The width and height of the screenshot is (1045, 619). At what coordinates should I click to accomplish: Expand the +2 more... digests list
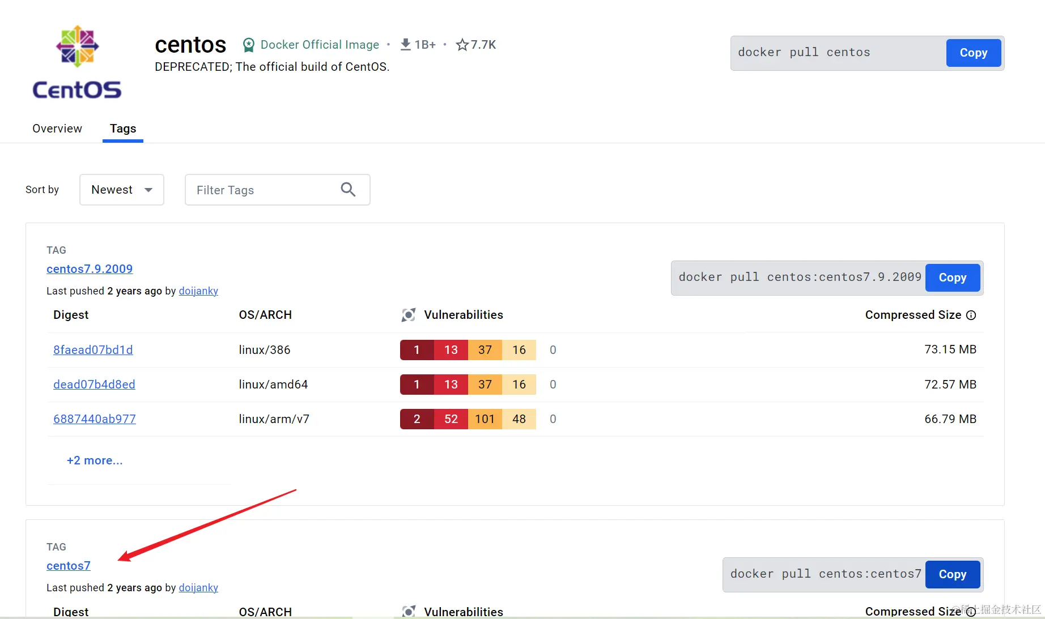pyautogui.click(x=95, y=460)
